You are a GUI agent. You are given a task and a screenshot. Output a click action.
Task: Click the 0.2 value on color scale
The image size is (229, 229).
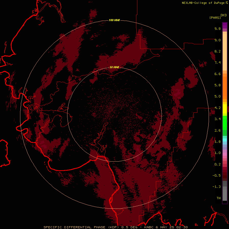pos(218,164)
